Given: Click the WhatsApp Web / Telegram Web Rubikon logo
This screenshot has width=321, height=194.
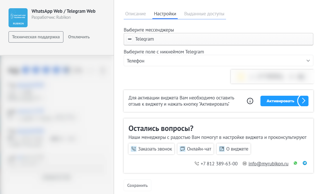Looking at the screenshot, I should [x=18, y=18].
